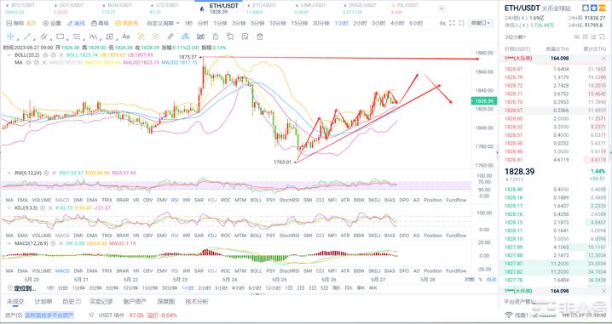The image size is (612, 324).
Task: Click the blue star favorite icon
Action: [x=593, y=8]
